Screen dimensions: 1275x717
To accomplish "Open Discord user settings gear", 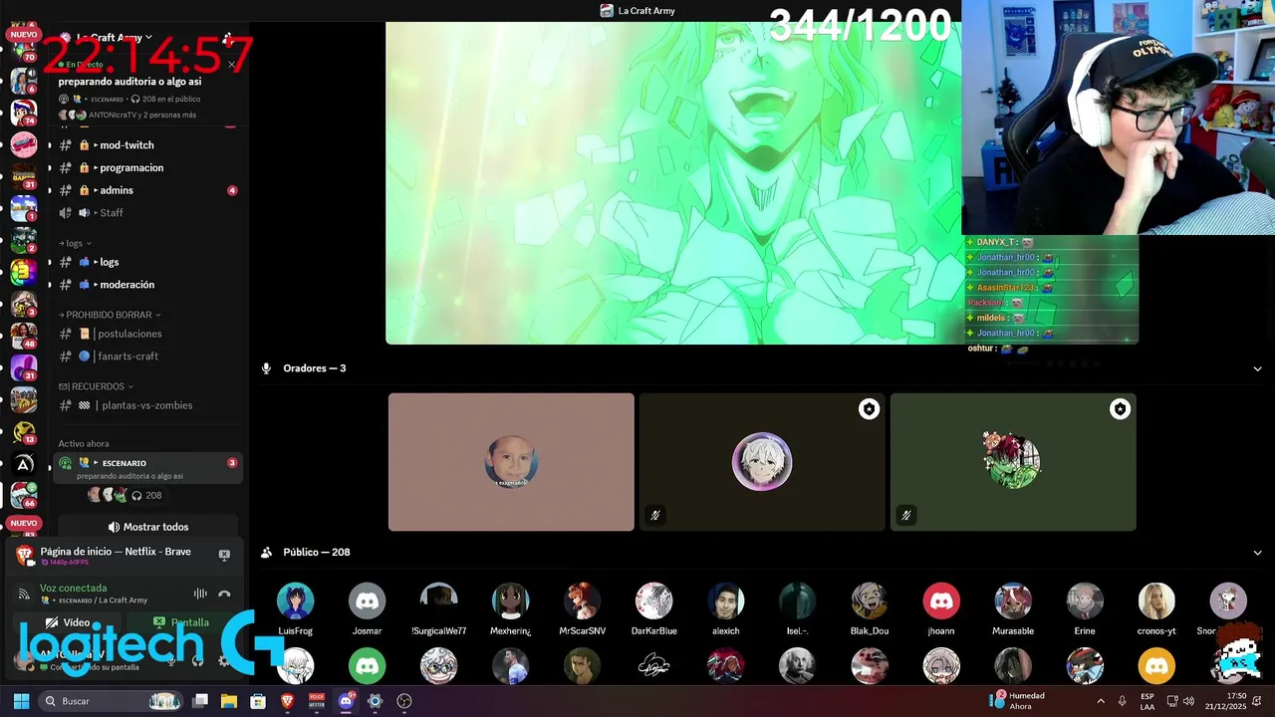I will (223, 660).
